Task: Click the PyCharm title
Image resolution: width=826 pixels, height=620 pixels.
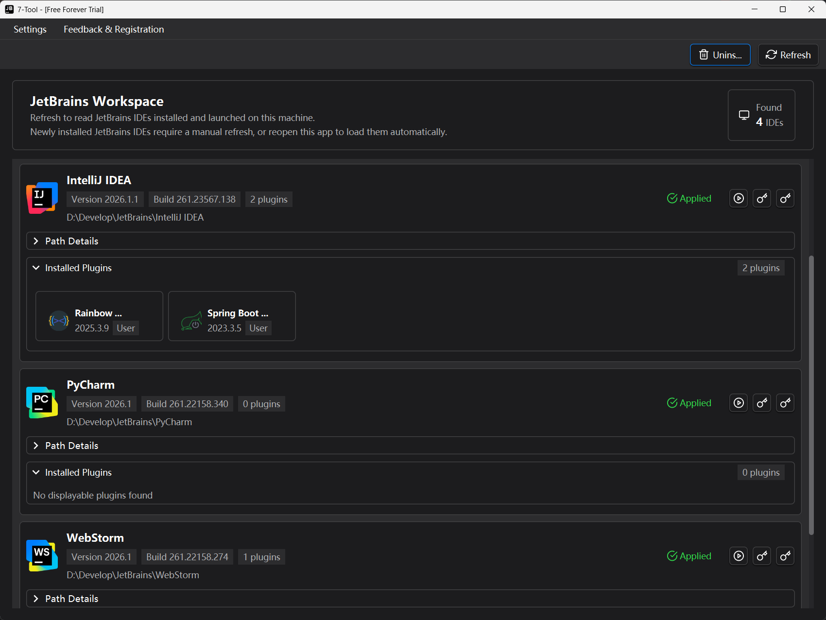Action: click(x=90, y=385)
